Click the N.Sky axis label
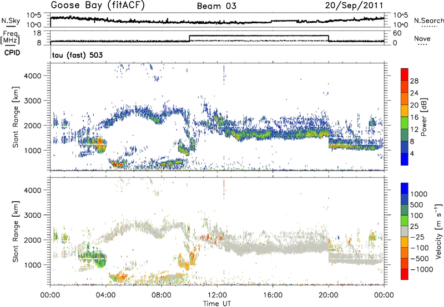The image size is (444, 307). [x=11, y=21]
